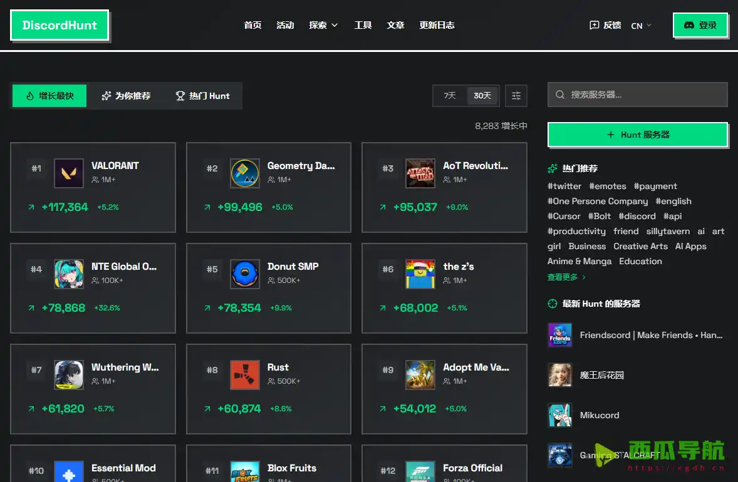Click the 魔王后花园 server name
Screen dimensions: 738x482
[601, 375]
